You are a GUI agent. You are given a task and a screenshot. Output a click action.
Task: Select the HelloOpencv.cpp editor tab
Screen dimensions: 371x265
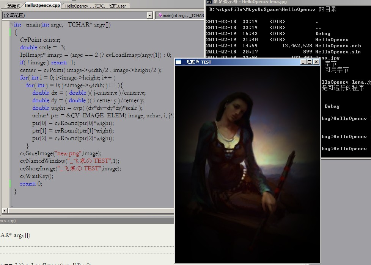pos(42,6)
